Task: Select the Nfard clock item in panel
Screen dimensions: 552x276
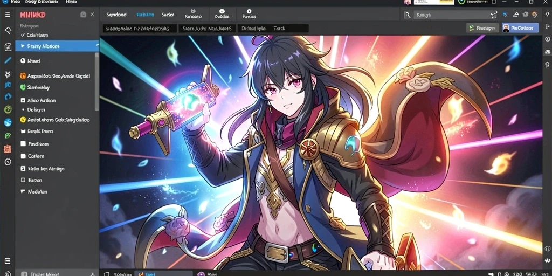Action: 30,61
